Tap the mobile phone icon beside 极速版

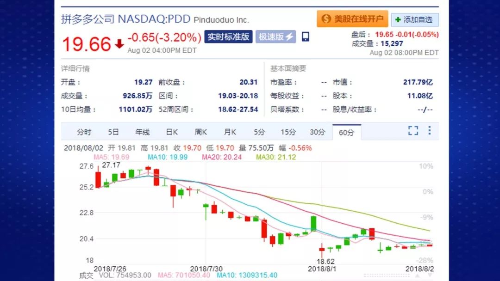tap(305, 37)
